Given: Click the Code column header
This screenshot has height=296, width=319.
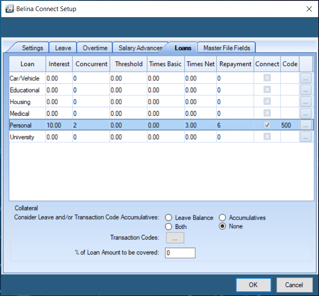Looking at the screenshot, I should 290,64.
